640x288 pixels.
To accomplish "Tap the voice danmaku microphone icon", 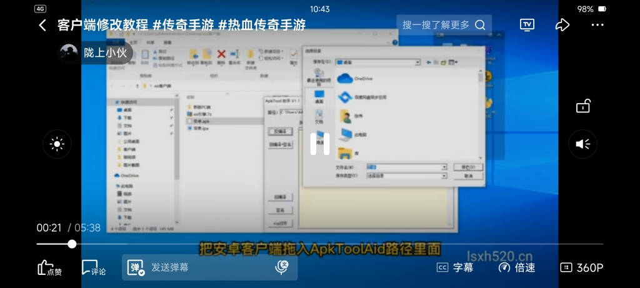I will click(x=282, y=267).
